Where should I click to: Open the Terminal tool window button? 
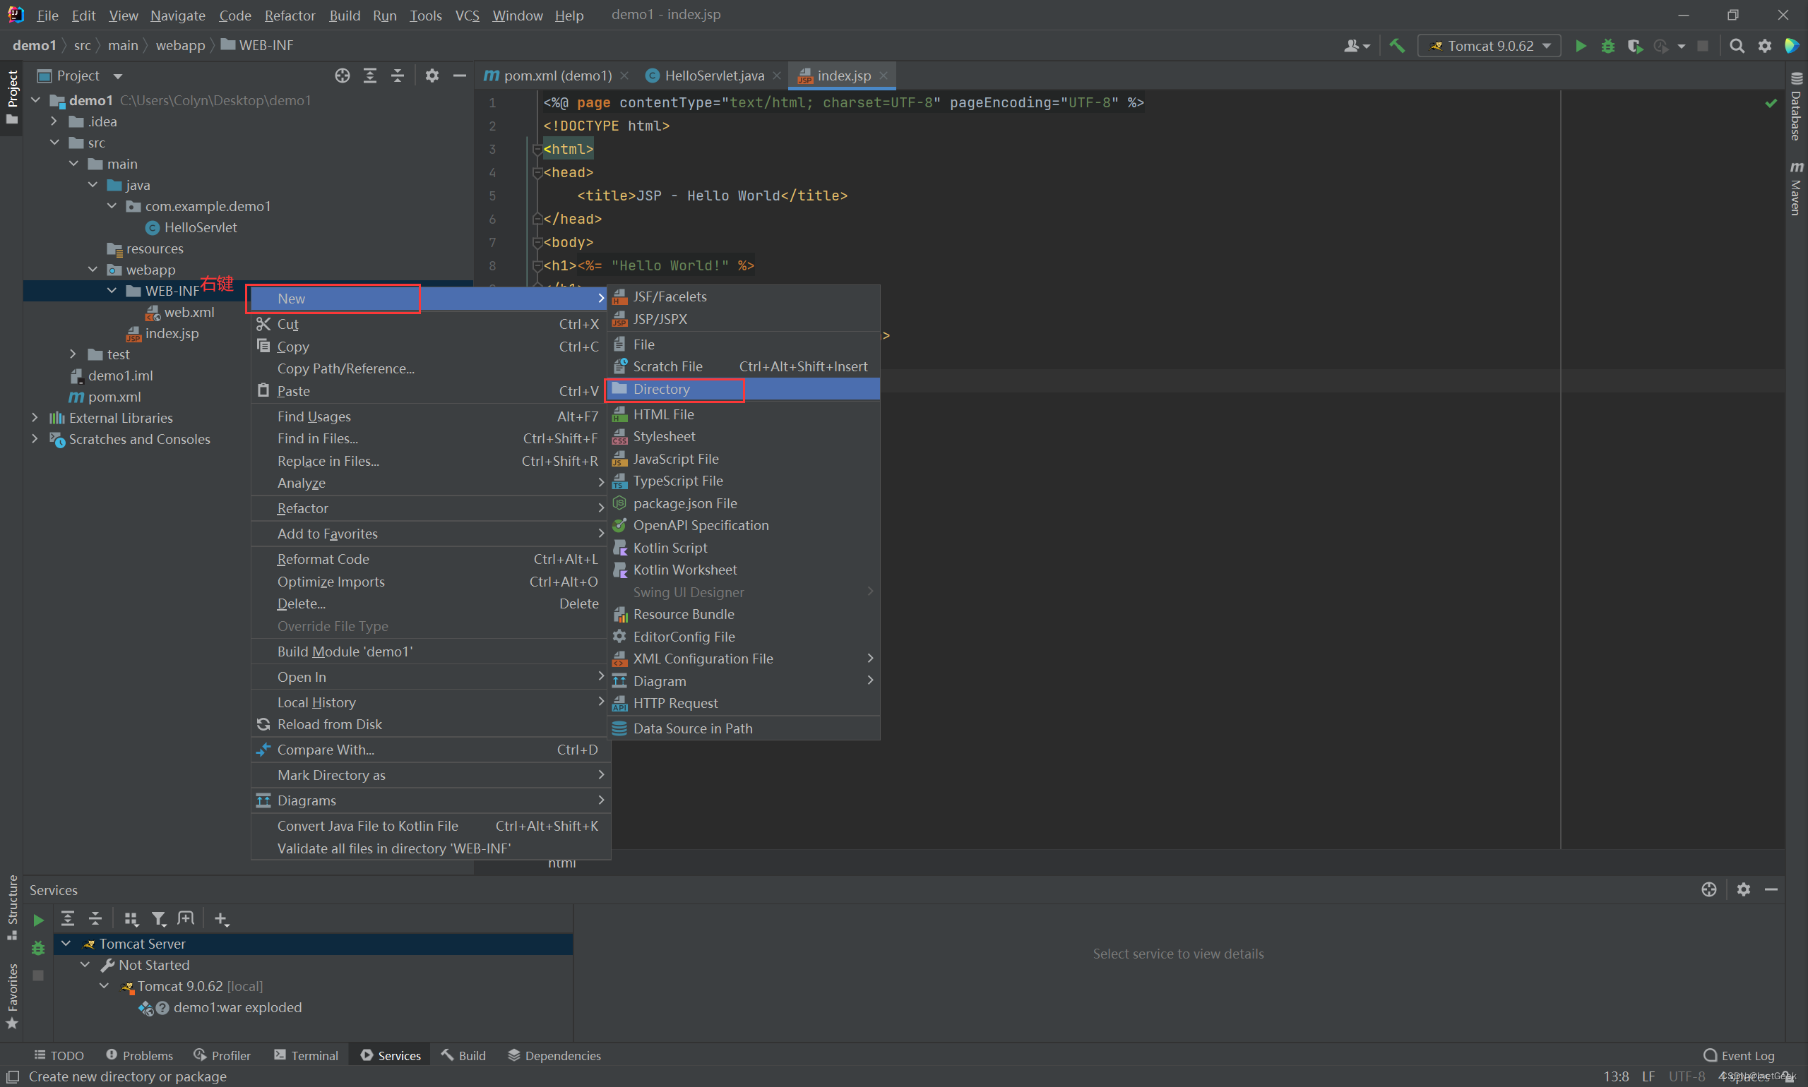tap(307, 1055)
